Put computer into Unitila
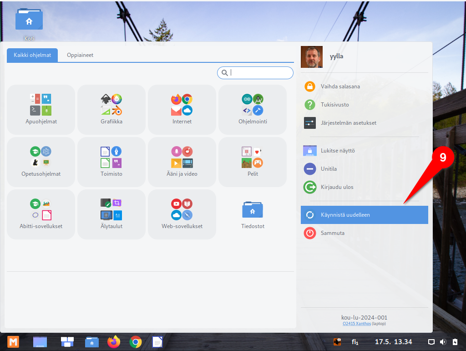The height and width of the screenshot is (351, 466). pyautogui.click(x=365, y=169)
